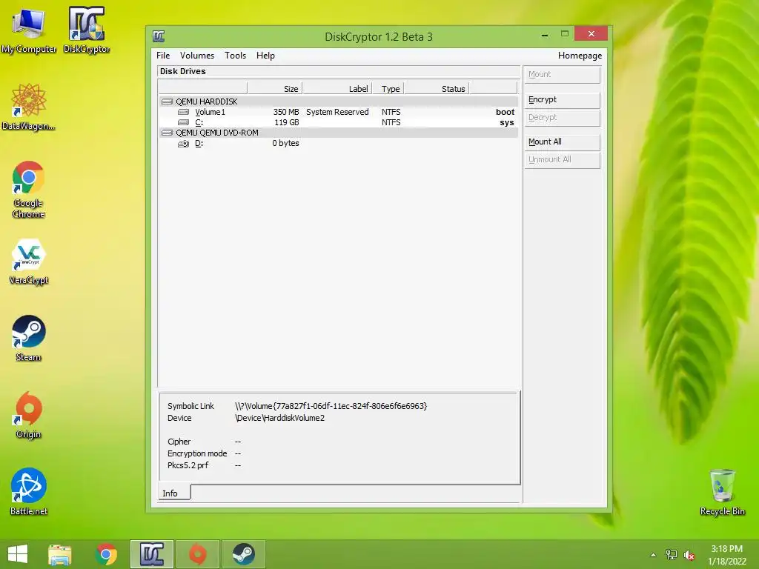Image resolution: width=759 pixels, height=569 pixels.
Task: Show hidden tray icons arrow
Action: click(654, 555)
